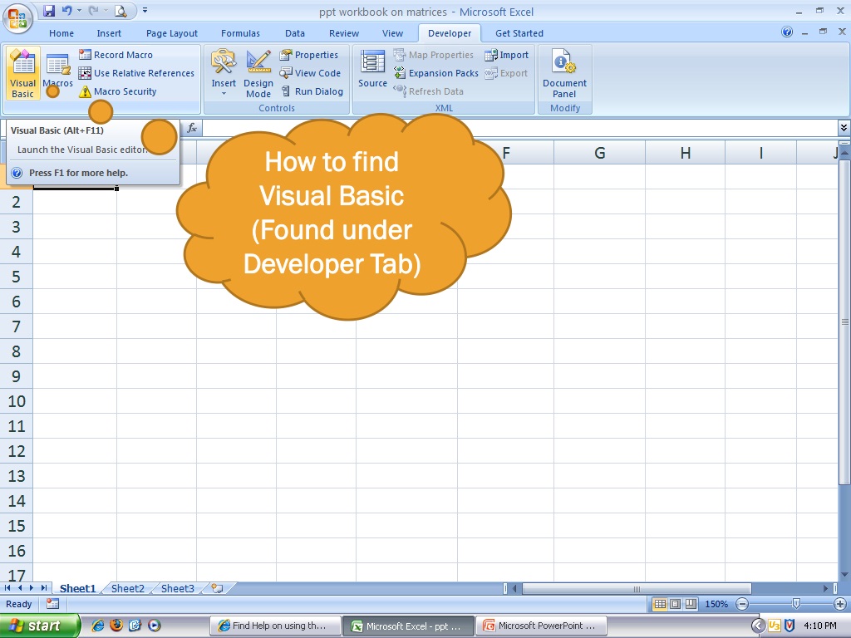Switch to the Insert tab

coord(109,33)
